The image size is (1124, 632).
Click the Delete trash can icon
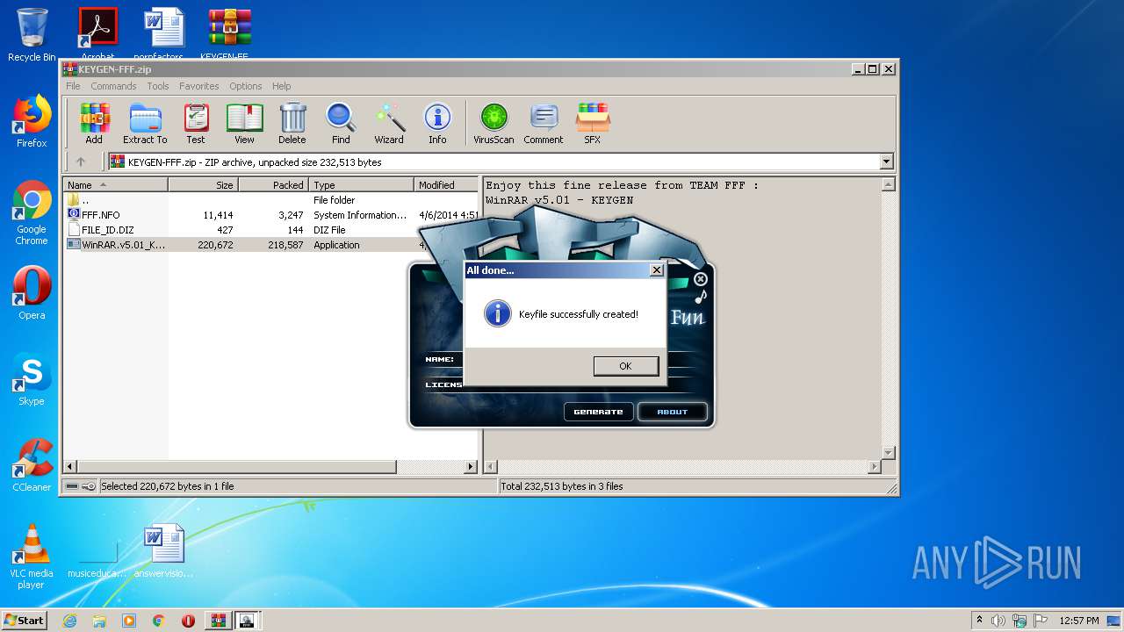292,124
